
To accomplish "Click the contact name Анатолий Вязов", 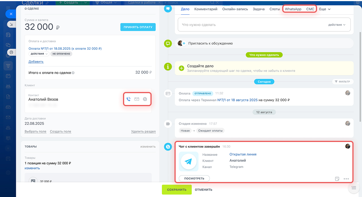I will 43,99.
